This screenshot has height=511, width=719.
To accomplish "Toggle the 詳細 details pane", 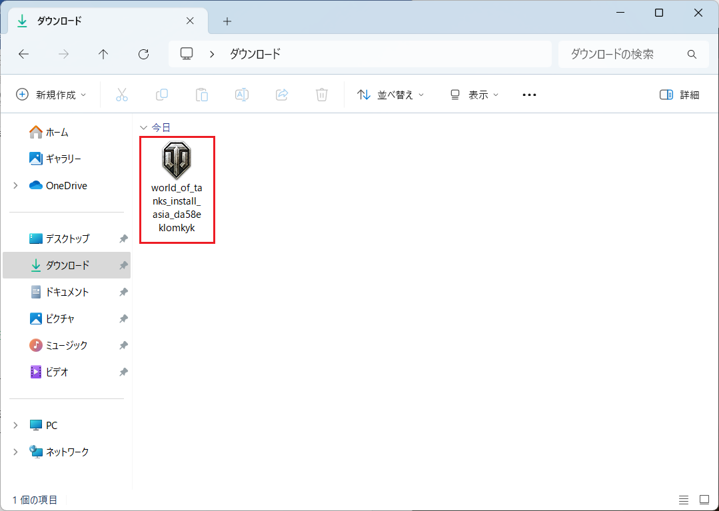I will (679, 95).
